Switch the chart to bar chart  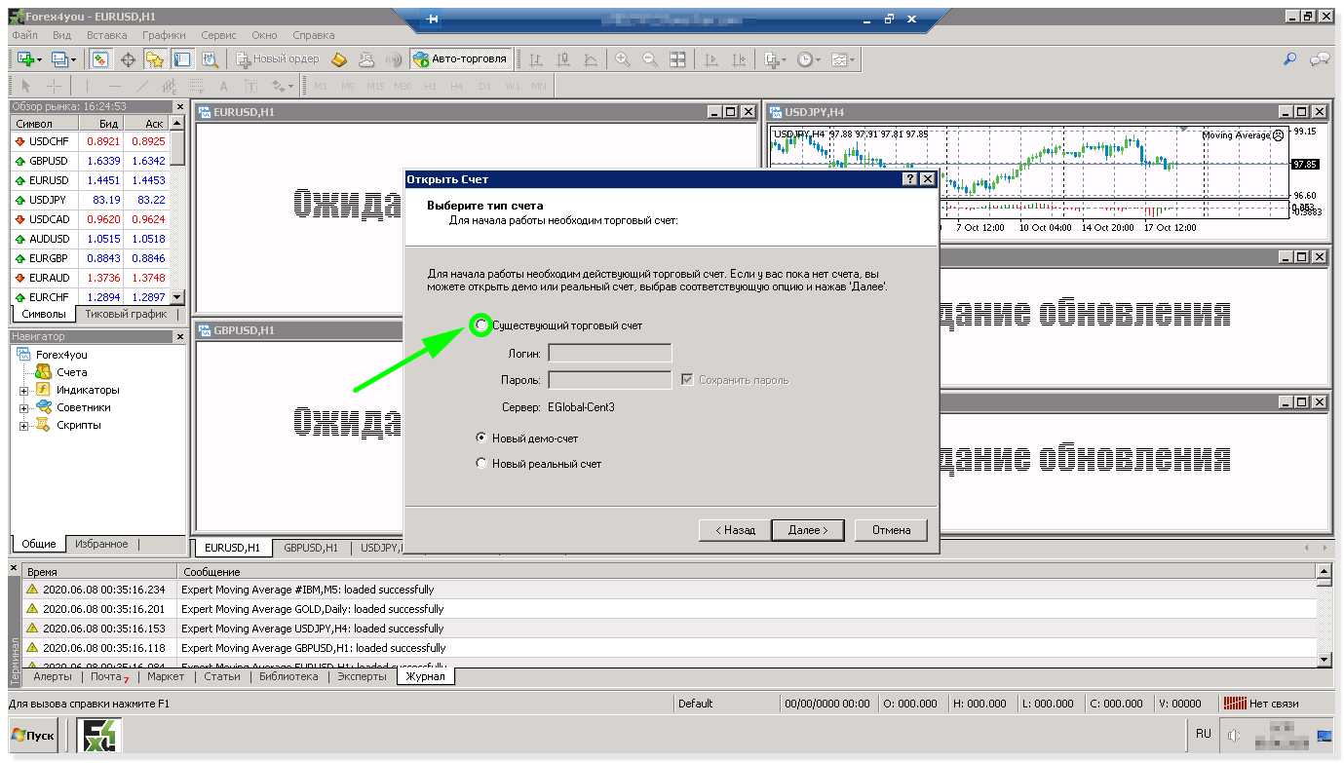click(x=535, y=59)
